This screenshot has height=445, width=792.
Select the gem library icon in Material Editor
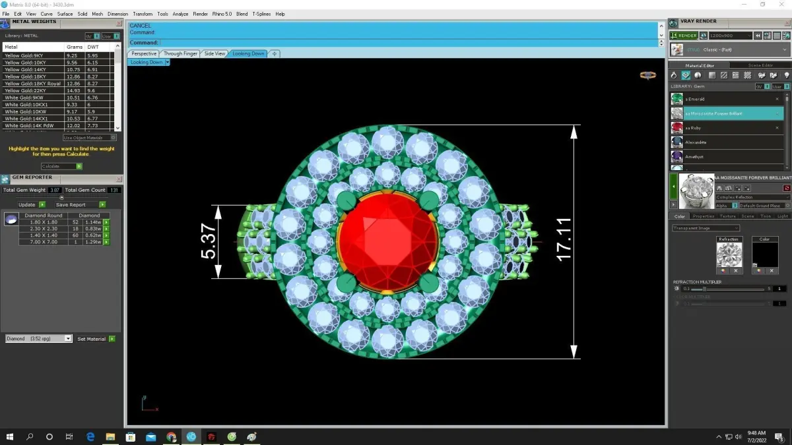[686, 75]
